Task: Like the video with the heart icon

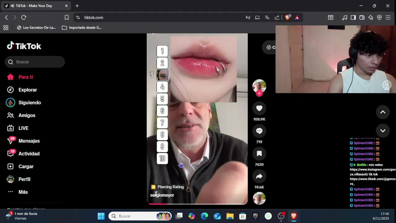Action: click(x=259, y=108)
